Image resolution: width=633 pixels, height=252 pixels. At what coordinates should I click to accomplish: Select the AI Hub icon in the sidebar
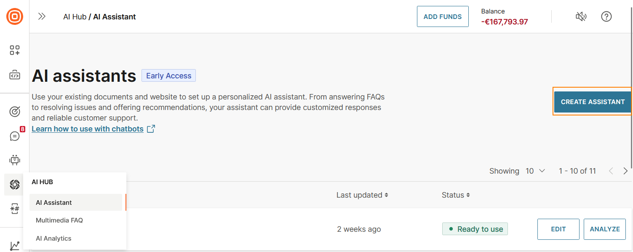pyautogui.click(x=15, y=185)
